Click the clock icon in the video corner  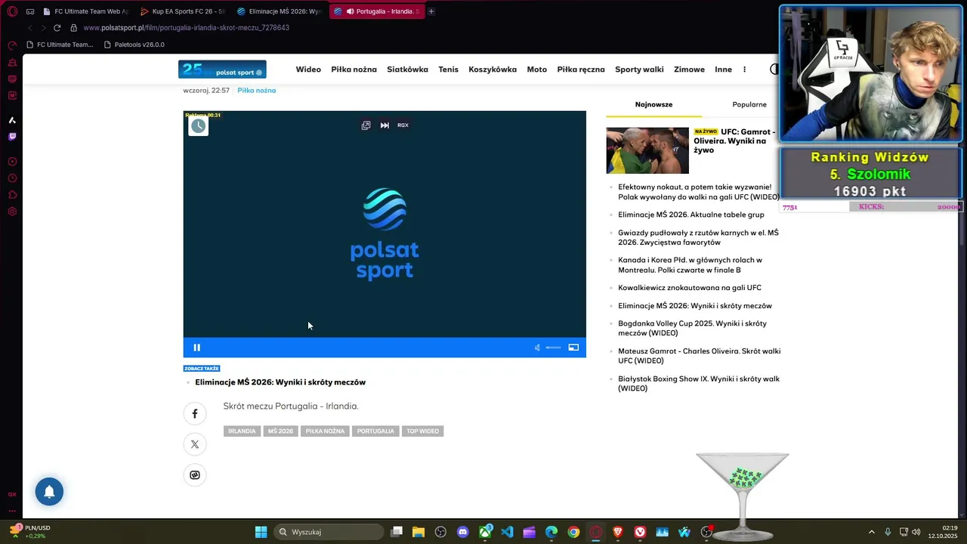coord(198,126)
